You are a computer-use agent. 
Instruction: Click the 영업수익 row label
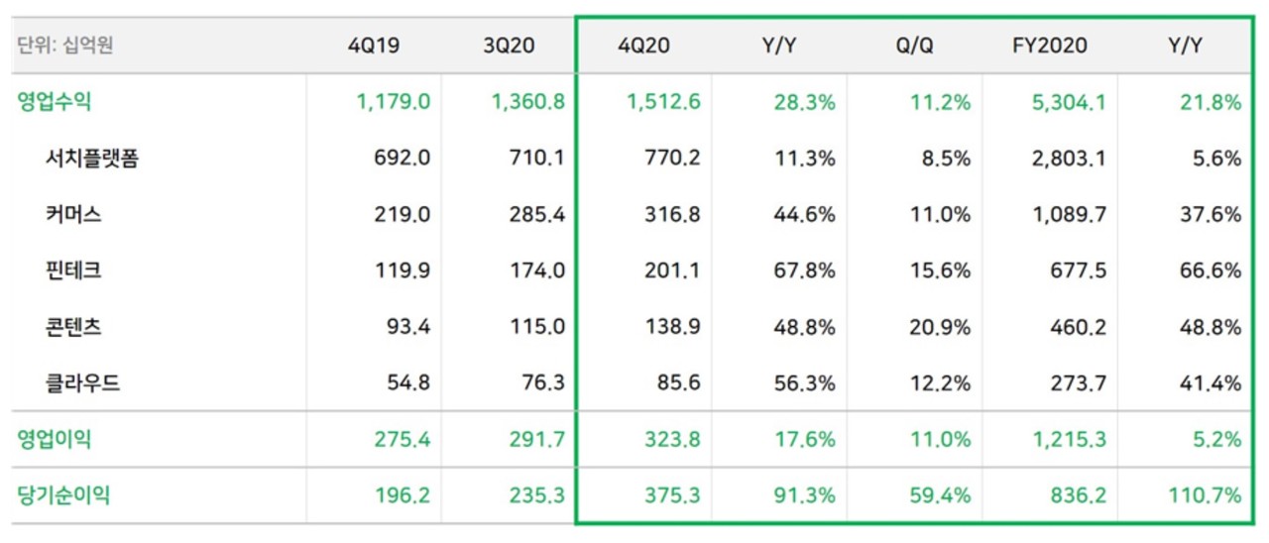click(x=55, y=102)
